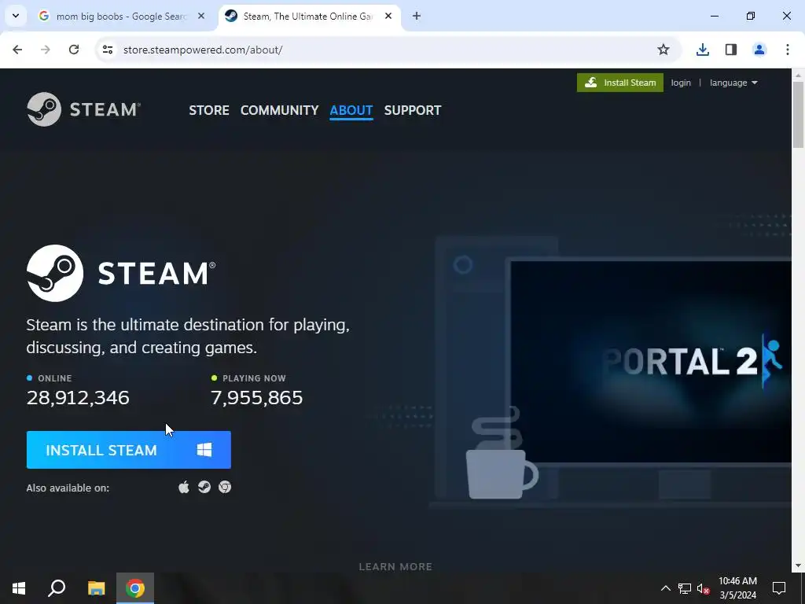Switch to the Google Search tab
Image resolution: width=805 pixels, height=604 pixels.
pyautogui.click(x=122, y=16)
